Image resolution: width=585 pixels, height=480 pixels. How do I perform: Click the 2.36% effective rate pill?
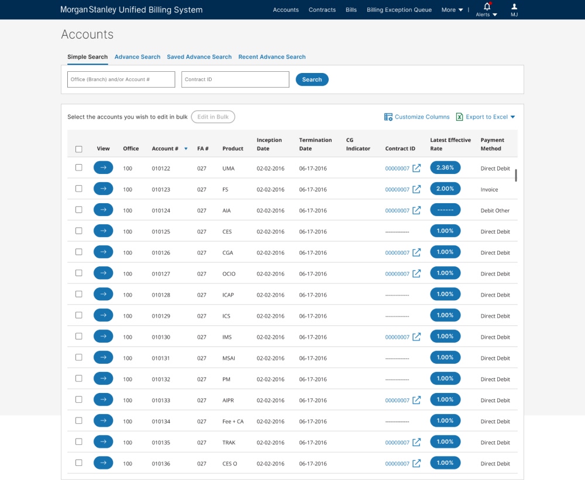(445, 167)
